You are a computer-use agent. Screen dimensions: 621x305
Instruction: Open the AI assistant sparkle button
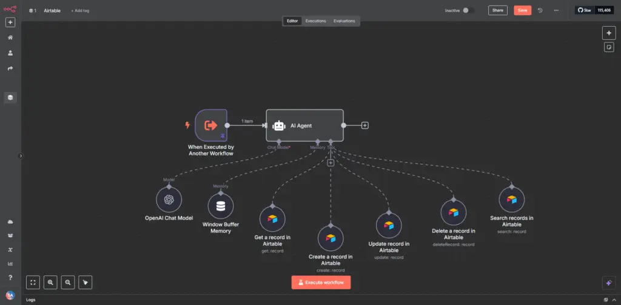click(609, 283)
